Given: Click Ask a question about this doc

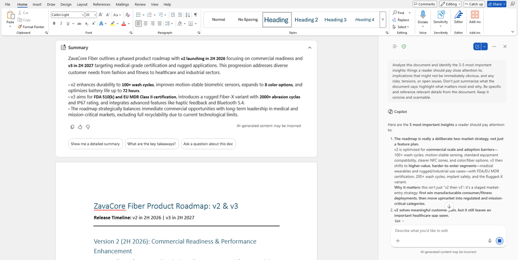Looking at the screenshot, I should click(208, 144).
